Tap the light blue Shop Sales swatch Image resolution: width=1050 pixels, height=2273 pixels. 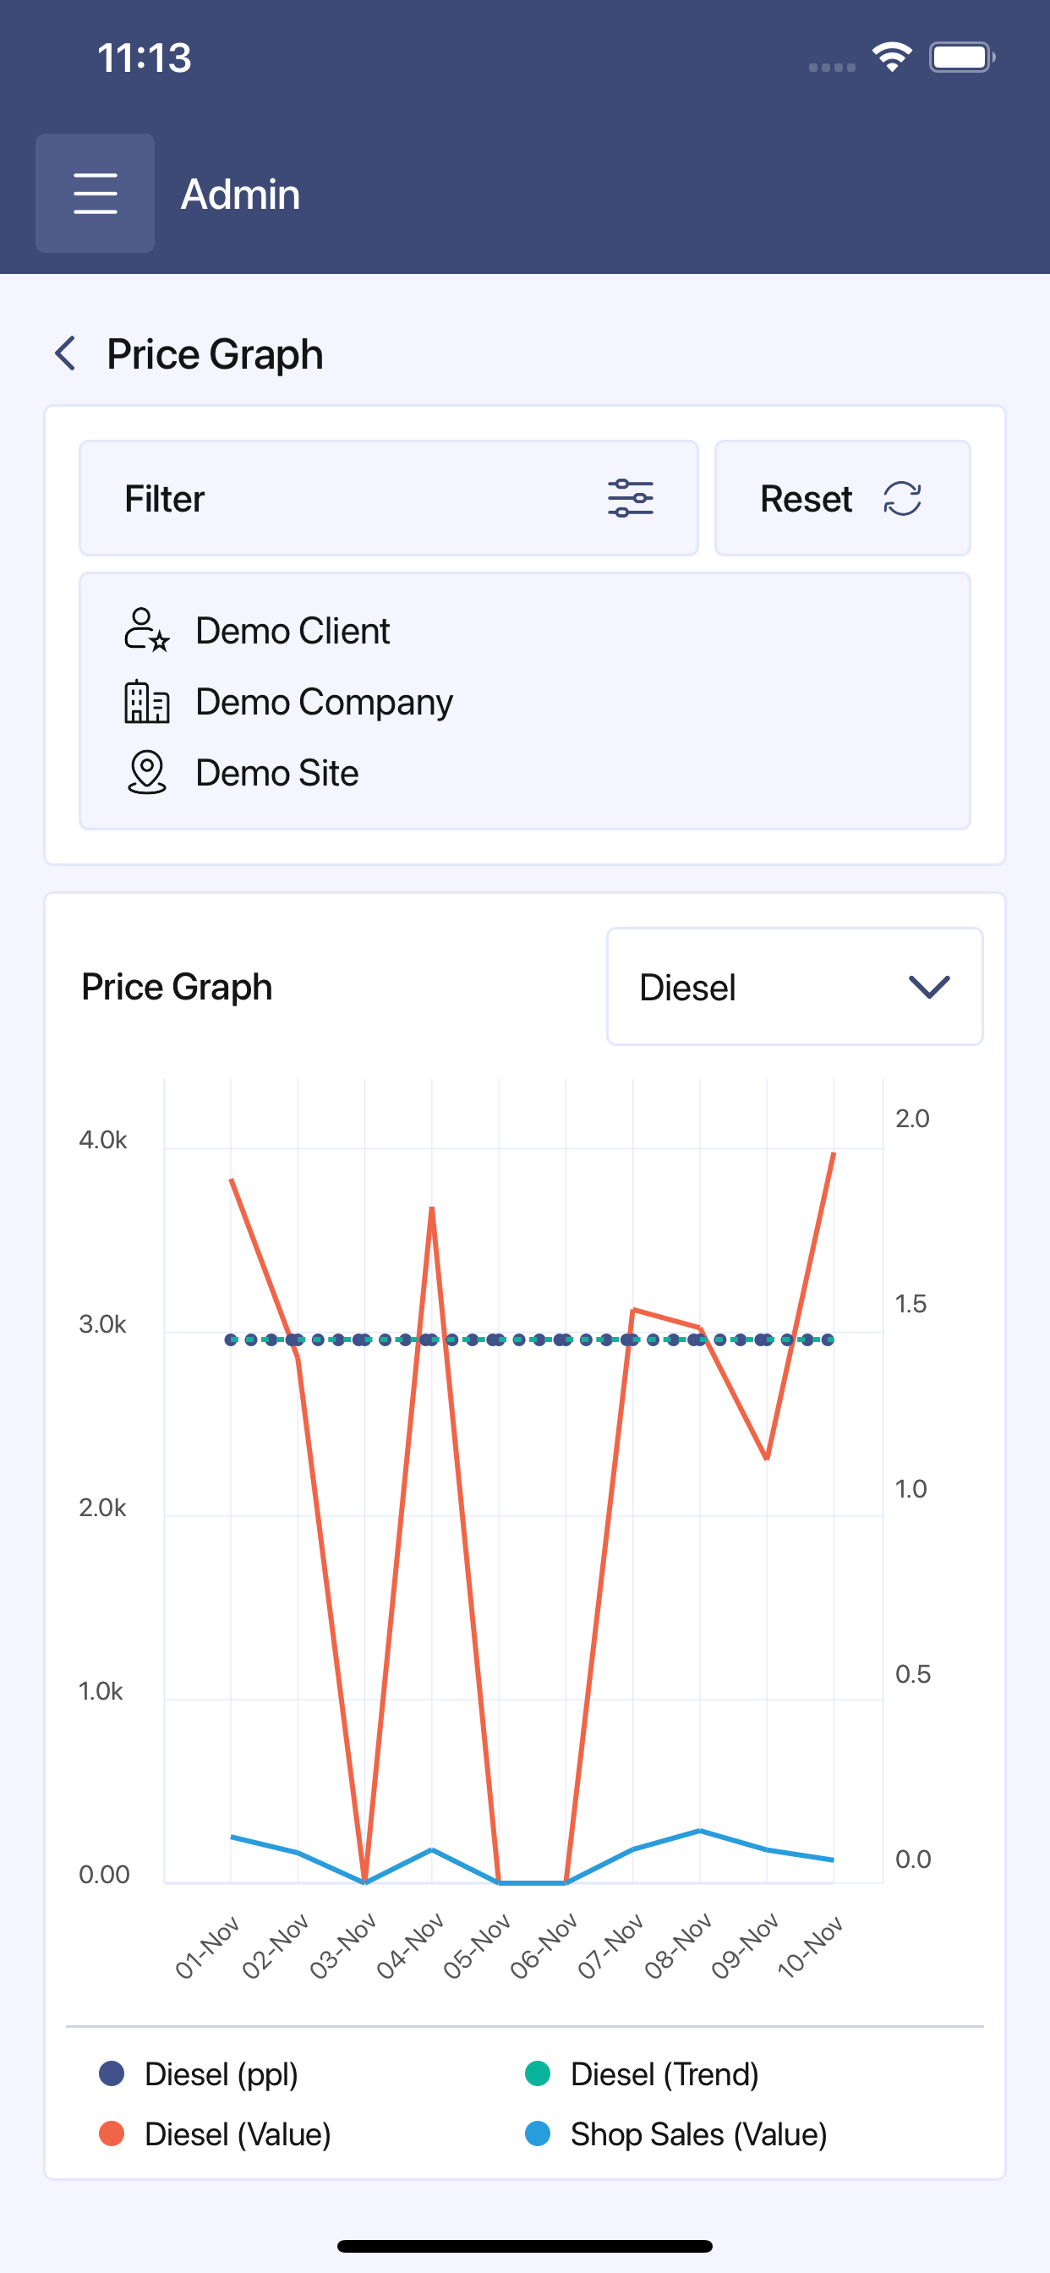tap(538, 2133)
